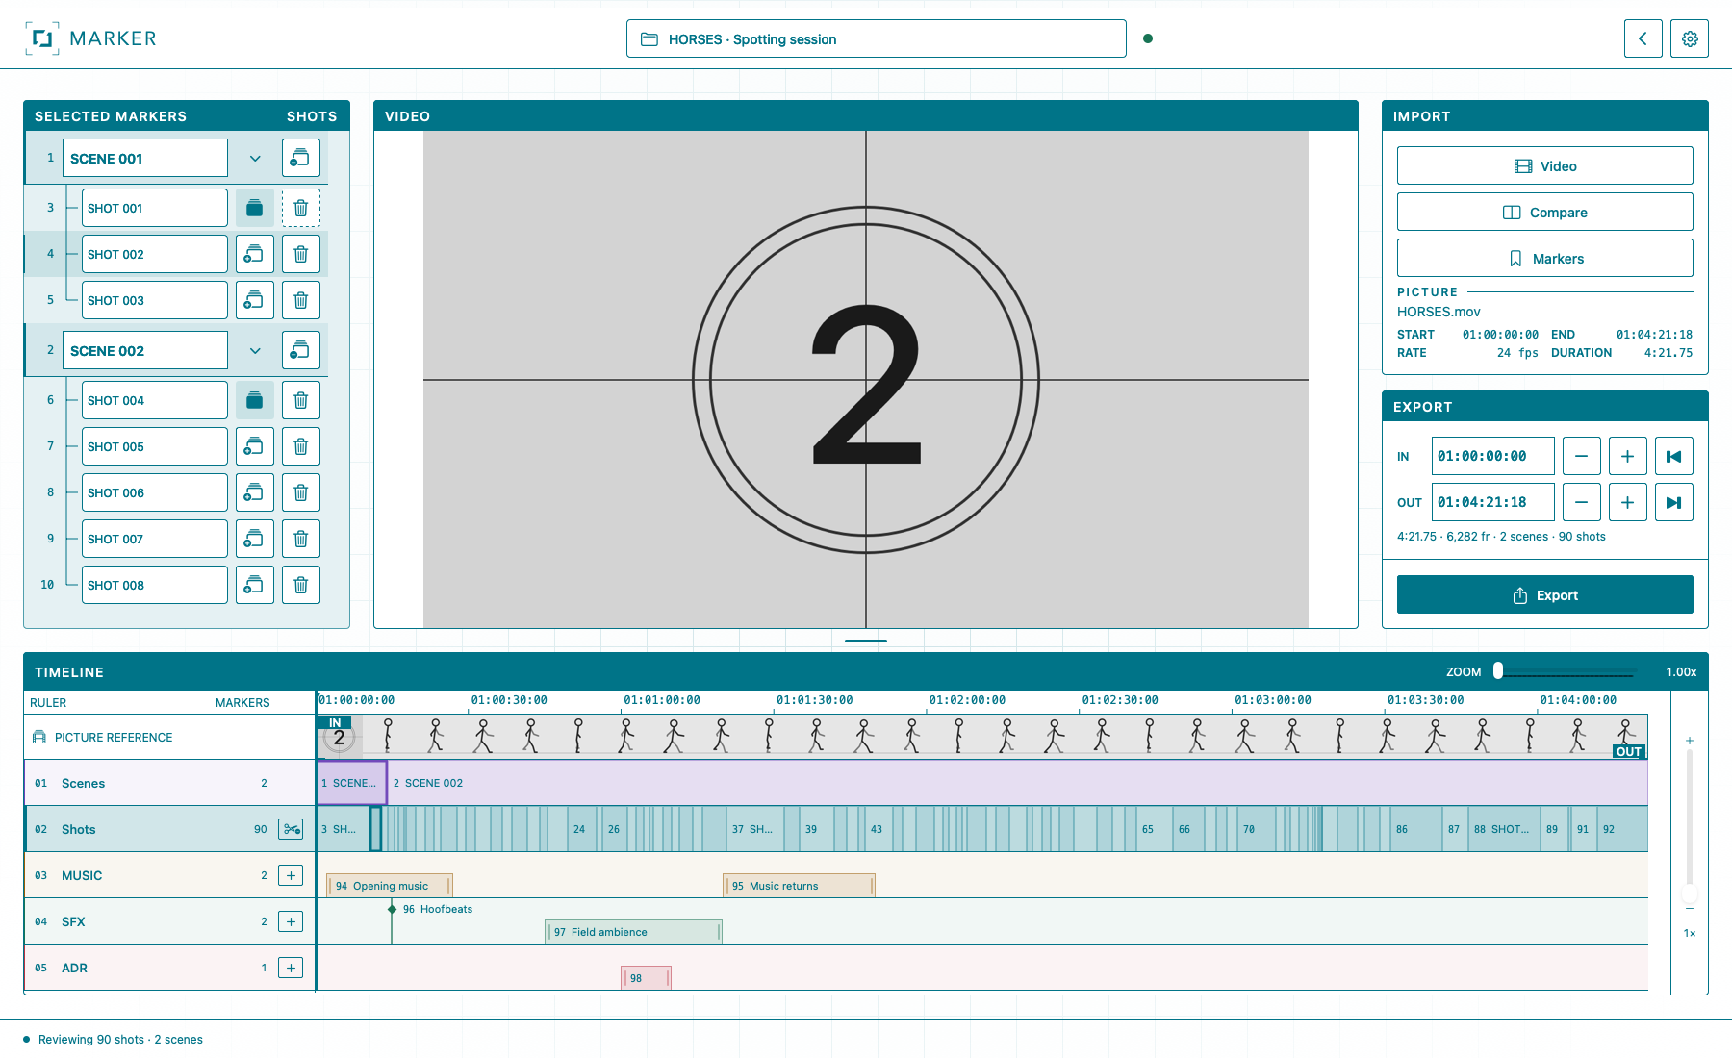Image resolution: width=1732 pixels, height=1058 pixels.
Task: Click the Export button
Action: coord(1545,594)
